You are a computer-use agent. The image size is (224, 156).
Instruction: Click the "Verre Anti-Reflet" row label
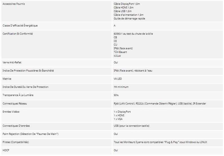pos(12,63)
